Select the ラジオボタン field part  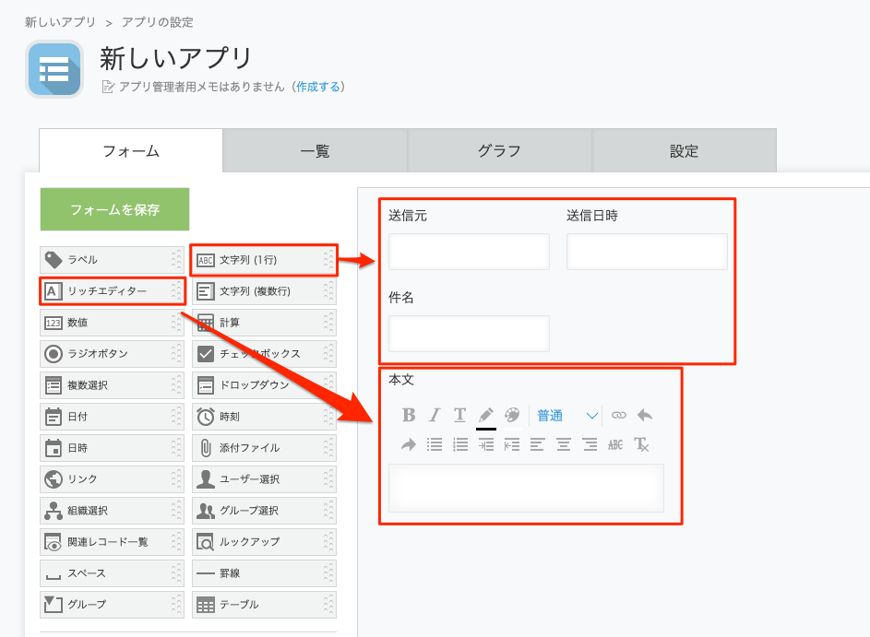point(112,354)
